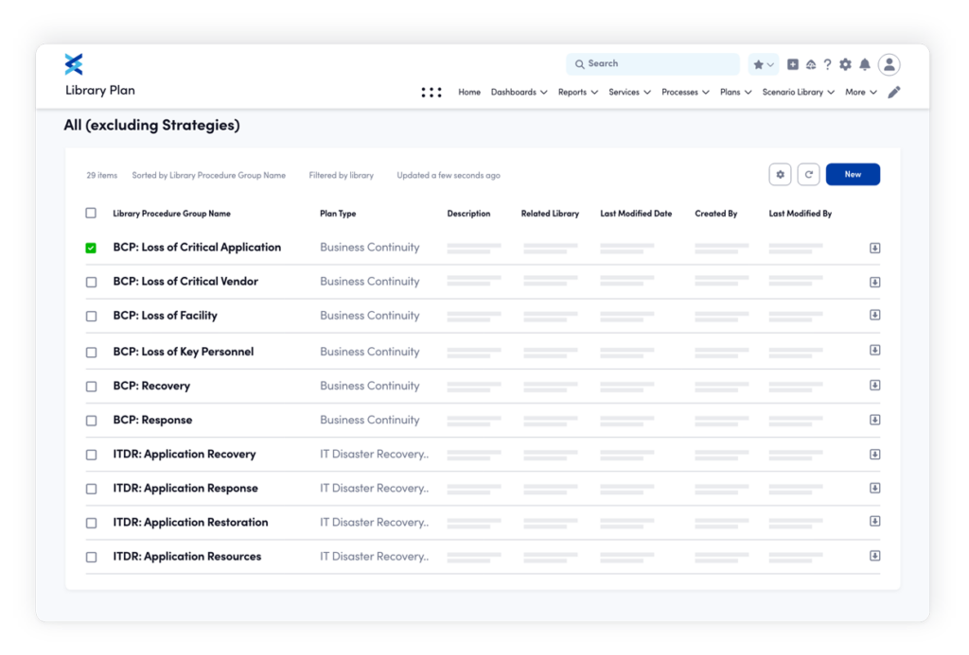
Task: Expand the Dashboards menu
Action: [519, 93]
